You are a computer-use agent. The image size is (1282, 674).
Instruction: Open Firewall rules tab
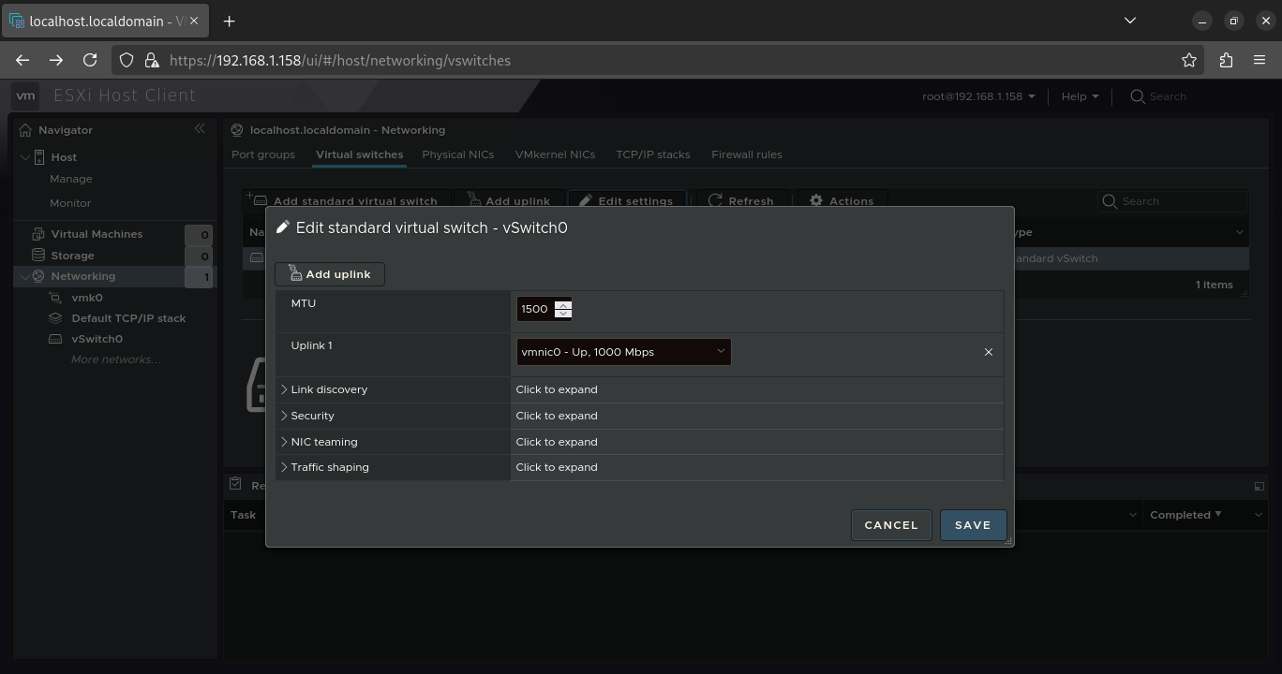point(747,154)
